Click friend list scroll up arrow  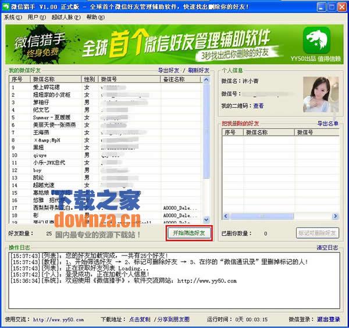pyautogui.click(x=206, y=80)
